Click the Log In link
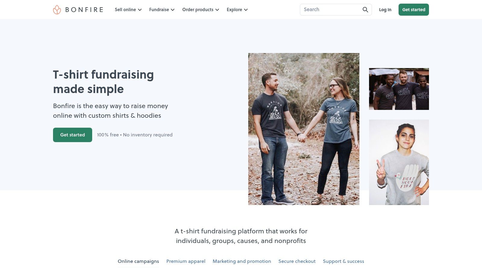 tap(385, 10)
